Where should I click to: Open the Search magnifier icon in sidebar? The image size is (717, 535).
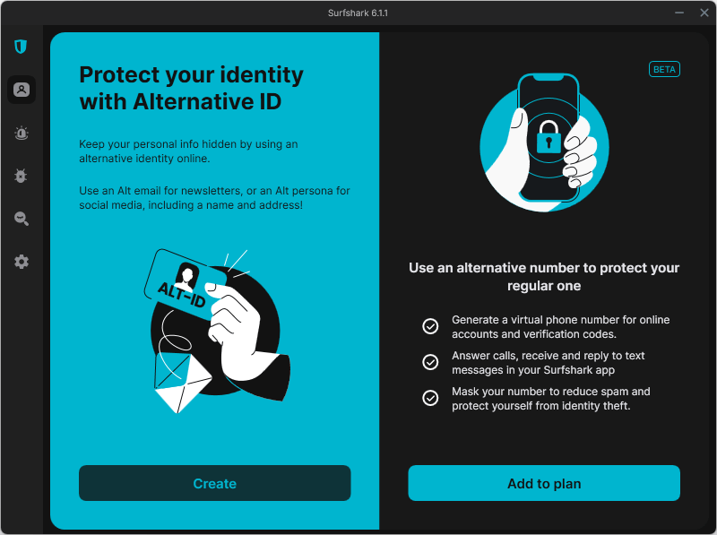[22, 219]
